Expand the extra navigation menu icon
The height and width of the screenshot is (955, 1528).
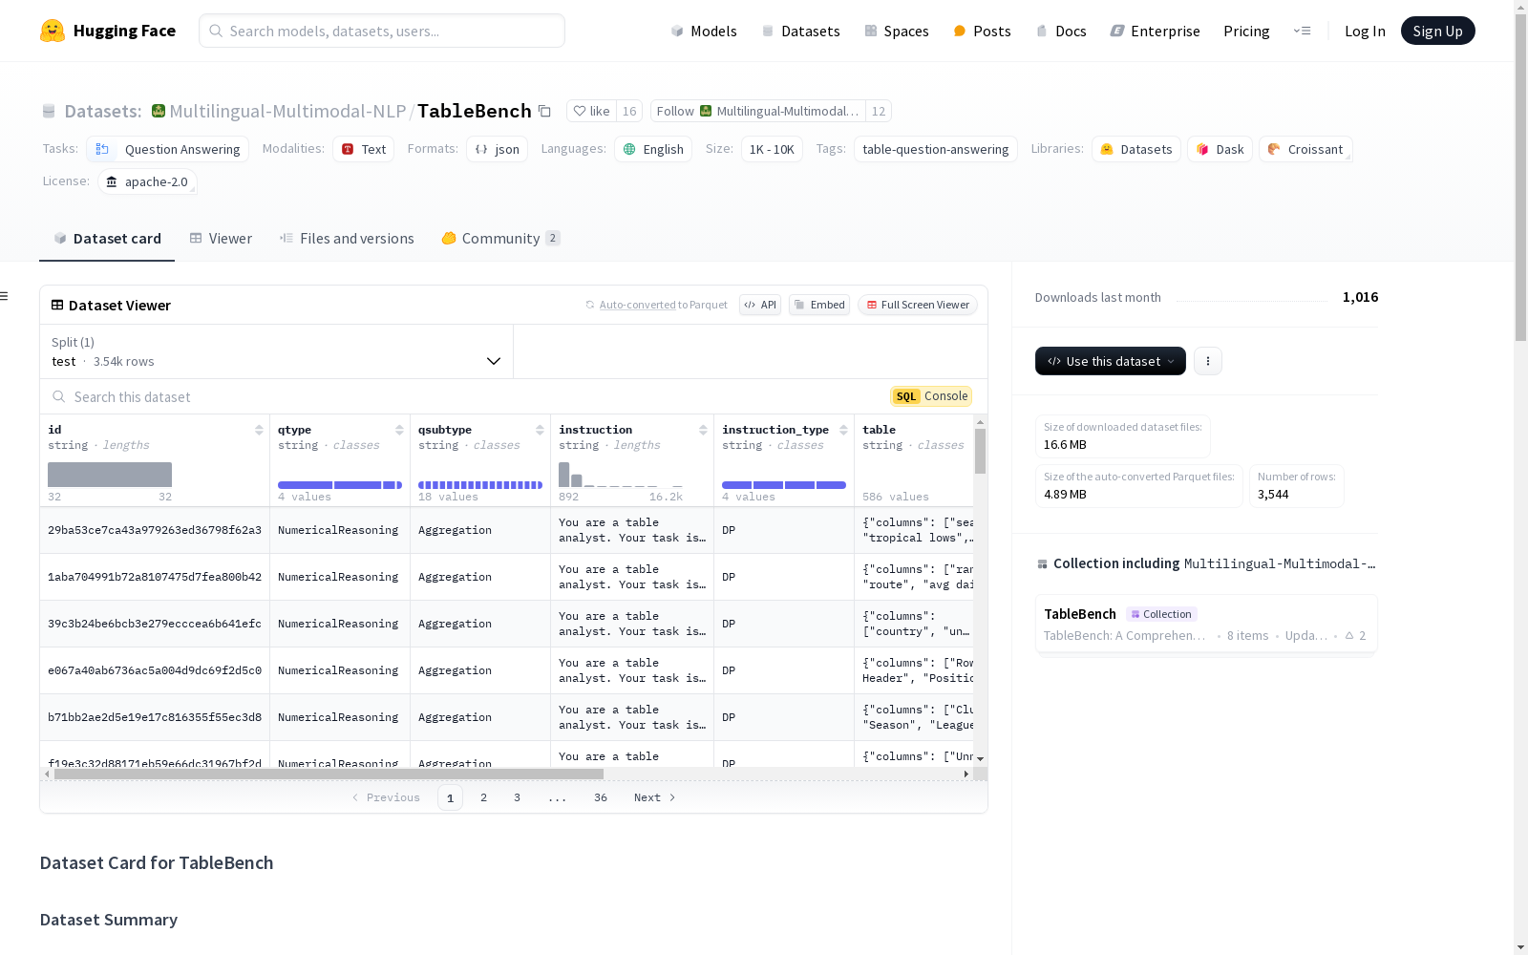(1302, 31)
